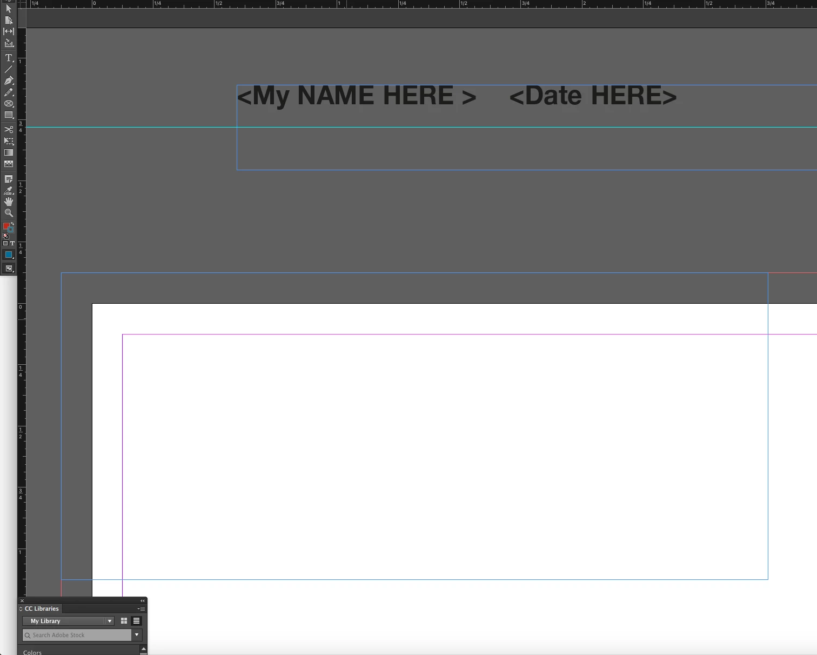Click the Colors section header
This screenshot has width=817, height=655.
tap(32, 652)
